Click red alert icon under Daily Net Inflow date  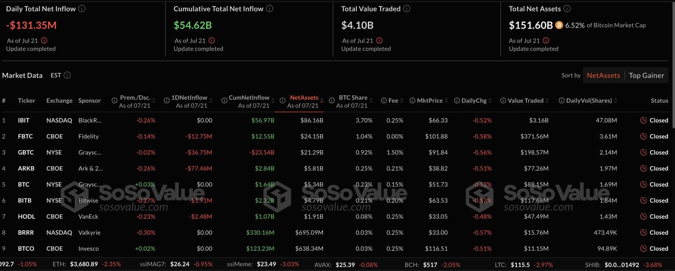tap(44, 40)
